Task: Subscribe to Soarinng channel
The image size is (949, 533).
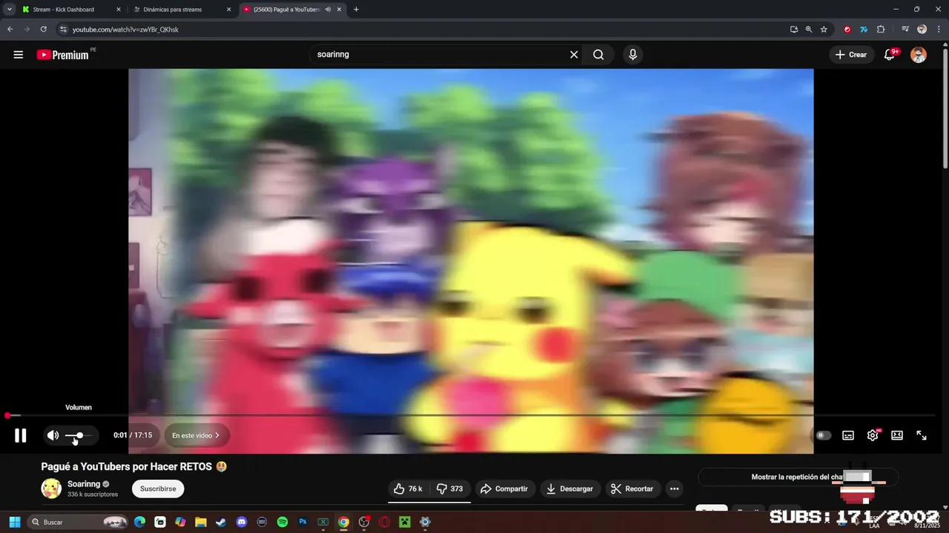Action: coord(158,489)
